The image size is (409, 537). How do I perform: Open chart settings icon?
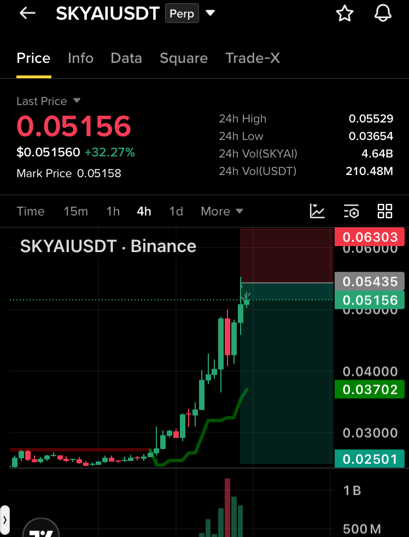click(x=351, y=211)
